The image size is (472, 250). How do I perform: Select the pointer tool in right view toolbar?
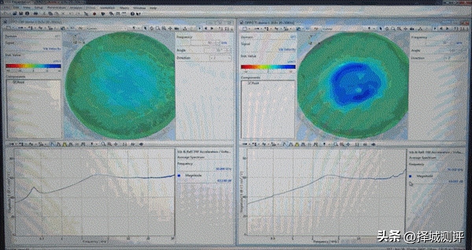pos(380,28)
